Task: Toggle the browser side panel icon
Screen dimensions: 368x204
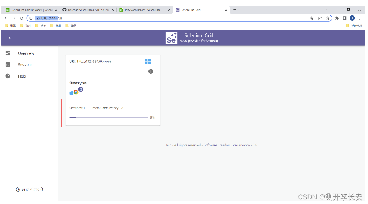Action: (345, 18)
